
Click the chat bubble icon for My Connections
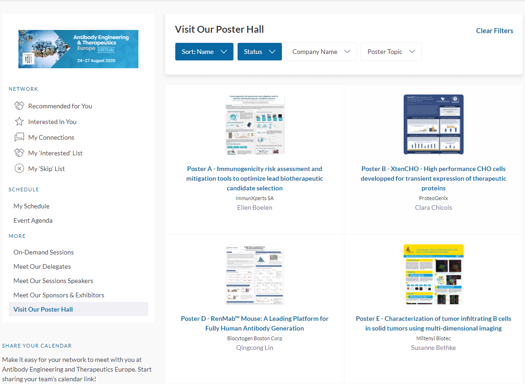[x=19, y=137]
